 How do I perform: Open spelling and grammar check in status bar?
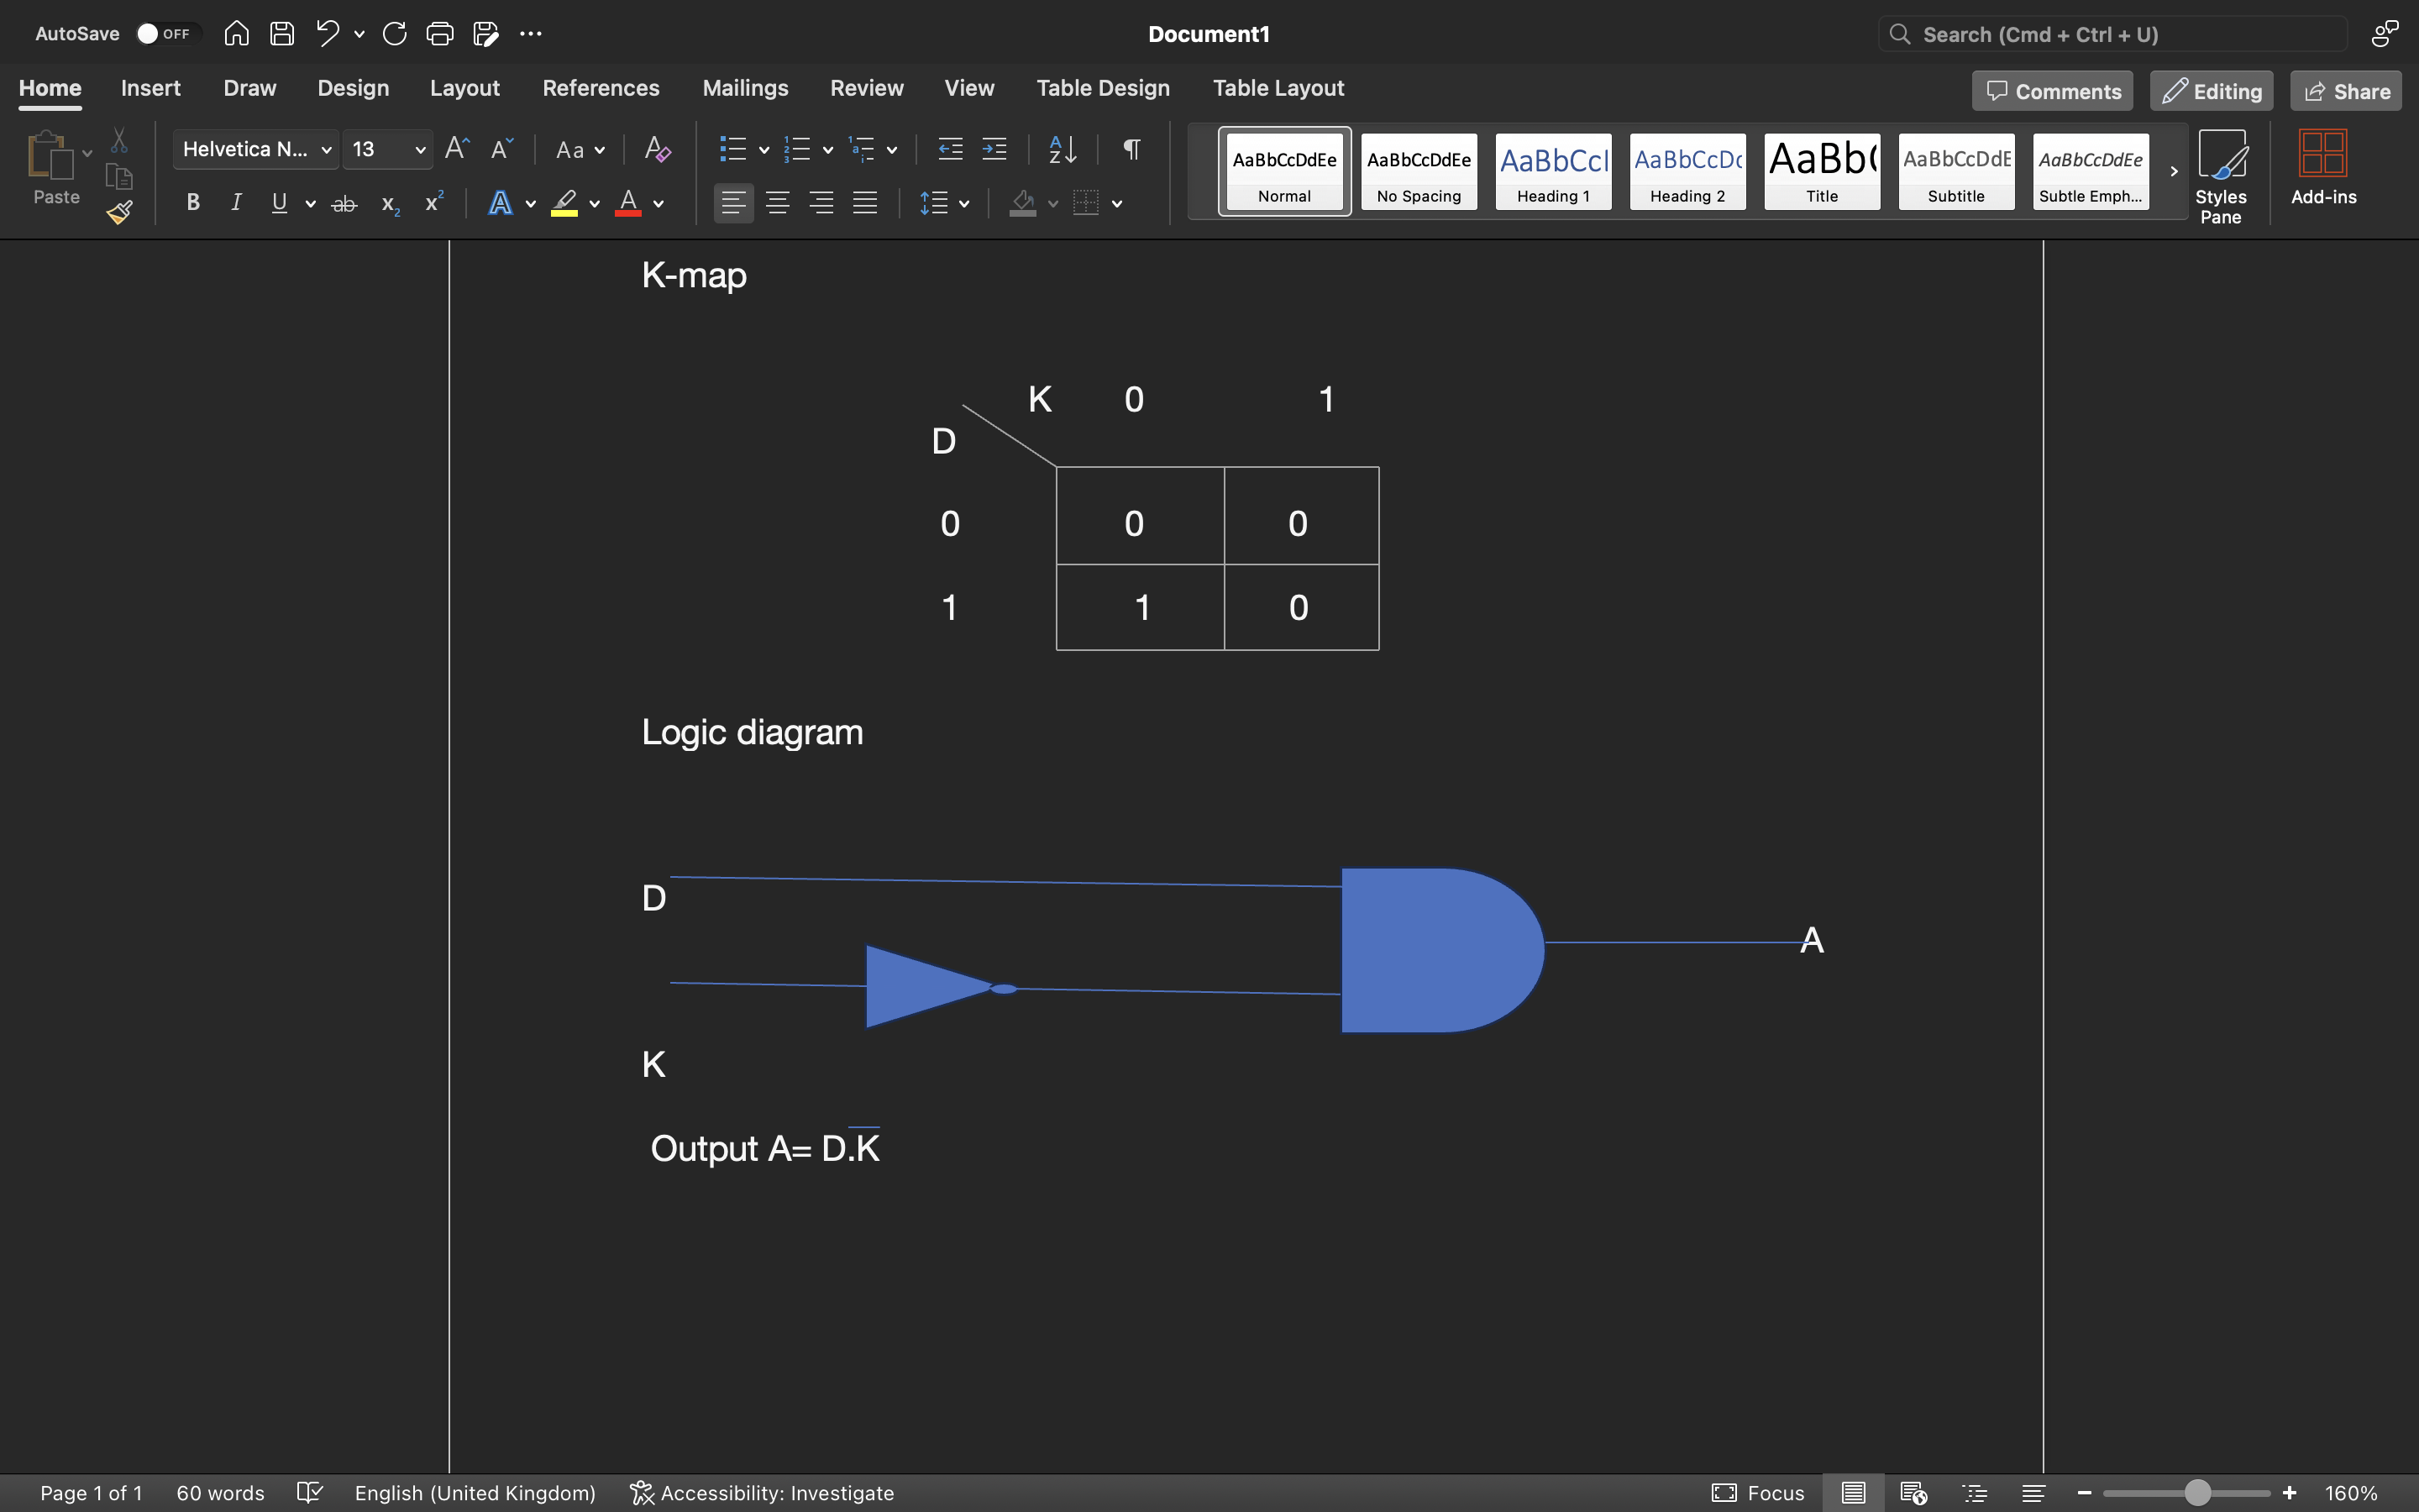point(310,1492)
